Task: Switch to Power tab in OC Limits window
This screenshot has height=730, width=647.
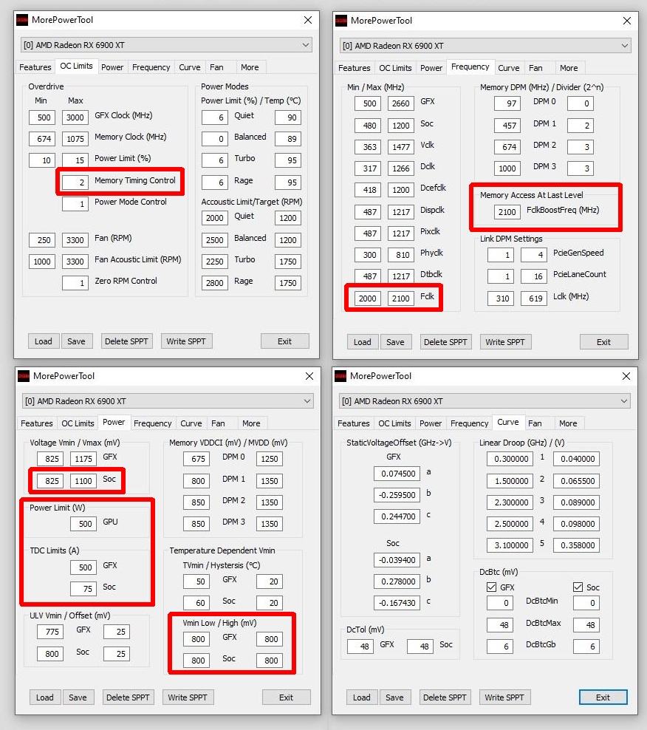Action: click(x=112, y=67)
